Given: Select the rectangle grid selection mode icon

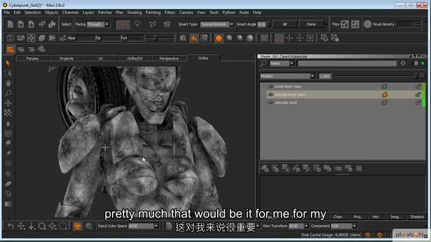Looking at the screenshot, I should pyautogui.click(x=122, y=24).
